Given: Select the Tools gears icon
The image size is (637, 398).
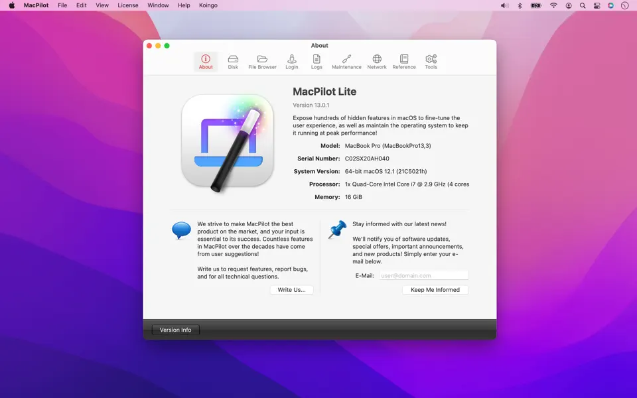Looking at the screenshot, I should [431, 61].
